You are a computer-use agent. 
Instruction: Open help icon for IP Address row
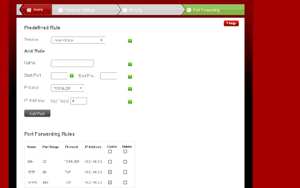[x=130, y=102]
